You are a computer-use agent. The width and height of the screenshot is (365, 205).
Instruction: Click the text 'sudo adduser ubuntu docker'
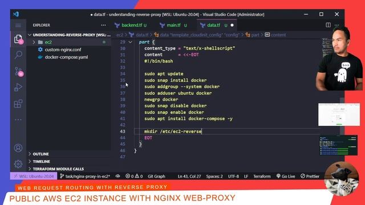click(x=178, y=93)
